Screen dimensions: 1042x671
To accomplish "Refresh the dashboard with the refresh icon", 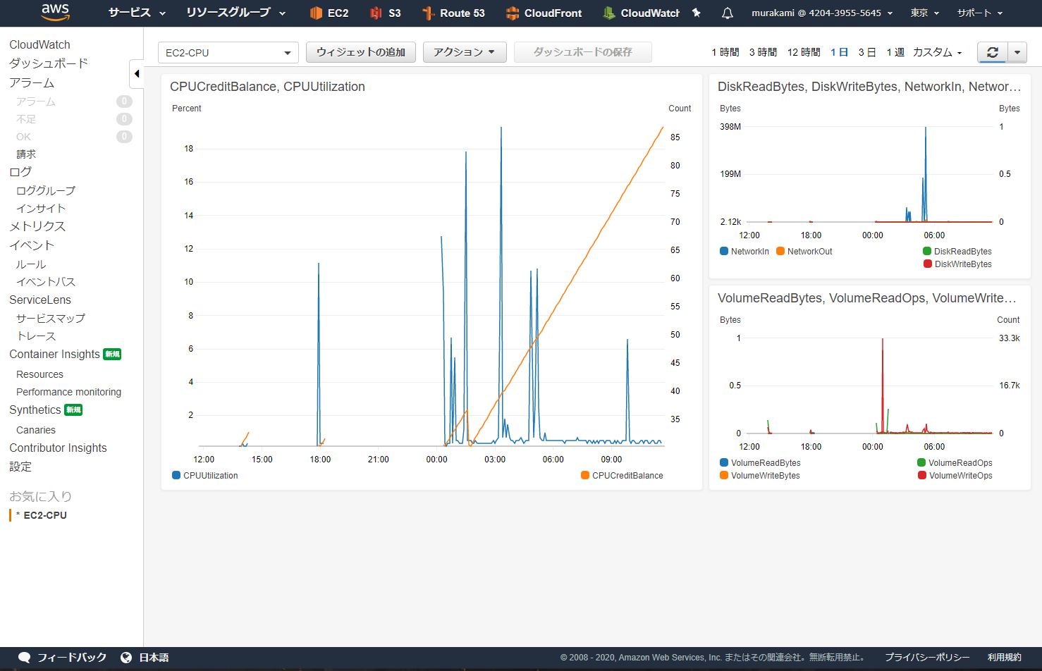I will tap(992, 52).
